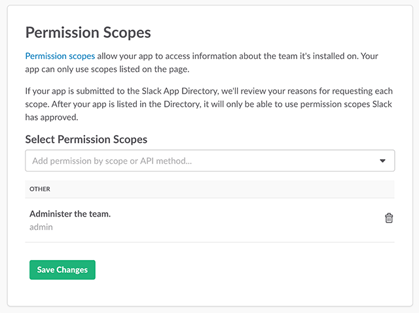This screenshot has width=419, height=313.
Task: Click blank space right of Permission Scopes heading
Action: pos(275,32)
